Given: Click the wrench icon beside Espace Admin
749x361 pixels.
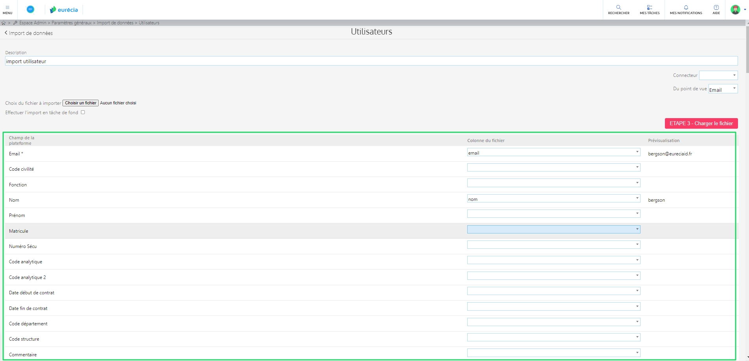Looking at the screenshot, I should click(15, 23).
